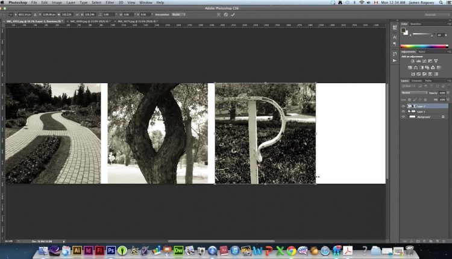Open the Filter menu
Viewport: 452px width, 259px height.
pyautogui.click(x=110, y=2)
